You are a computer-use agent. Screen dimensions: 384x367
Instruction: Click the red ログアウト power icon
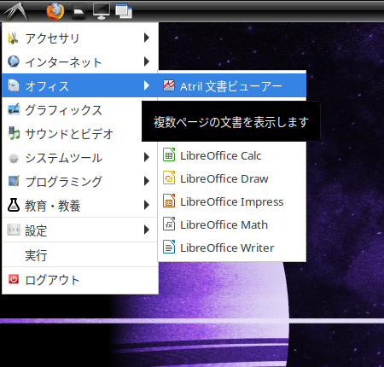14,279
